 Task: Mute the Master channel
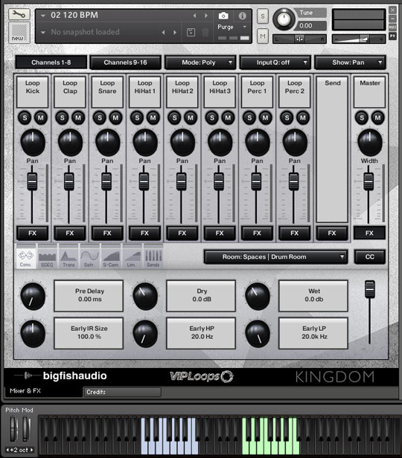377,117
